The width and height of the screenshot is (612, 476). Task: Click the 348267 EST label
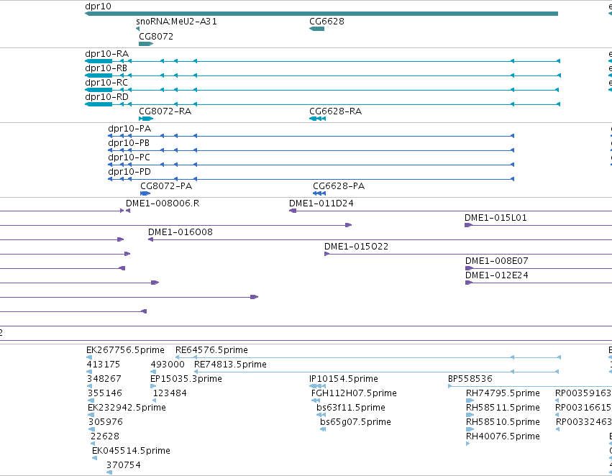pyautogui.click(x=104, y=379)
